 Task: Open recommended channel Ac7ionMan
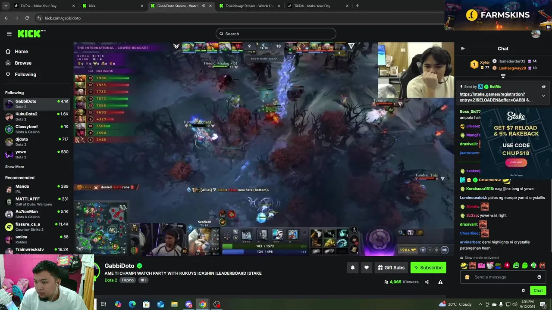tap(37, 214)
